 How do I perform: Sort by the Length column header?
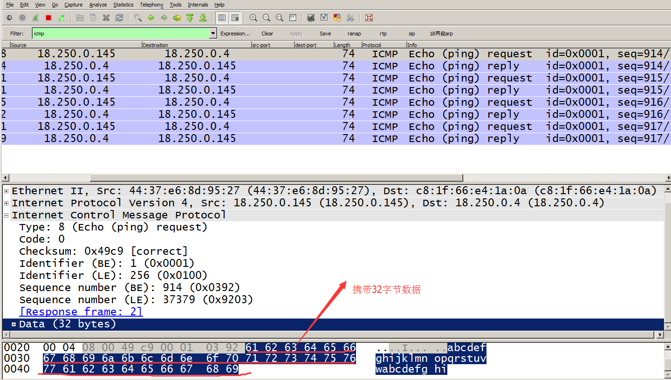[x=348, y=45]
